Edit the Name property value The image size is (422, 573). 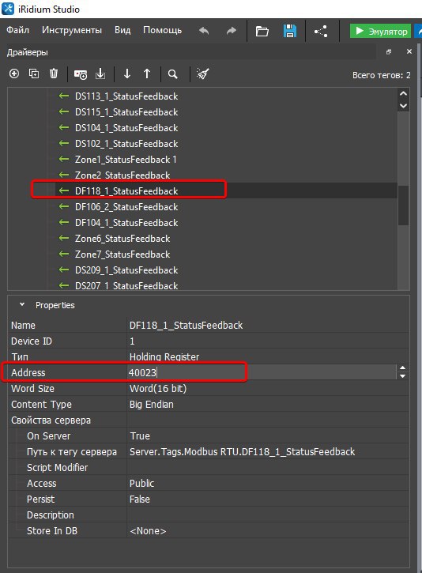[268, 326]
